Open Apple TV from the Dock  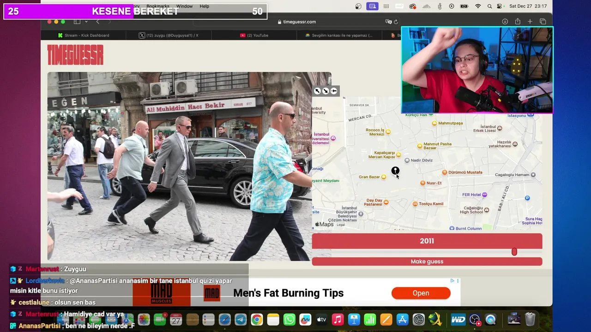click(322, 320)
